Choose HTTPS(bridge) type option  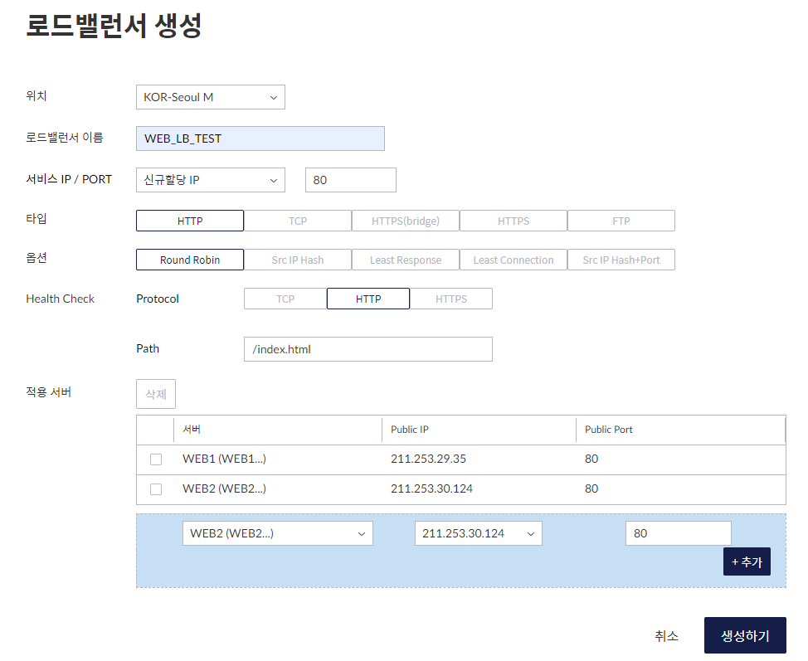pos(406,221)
